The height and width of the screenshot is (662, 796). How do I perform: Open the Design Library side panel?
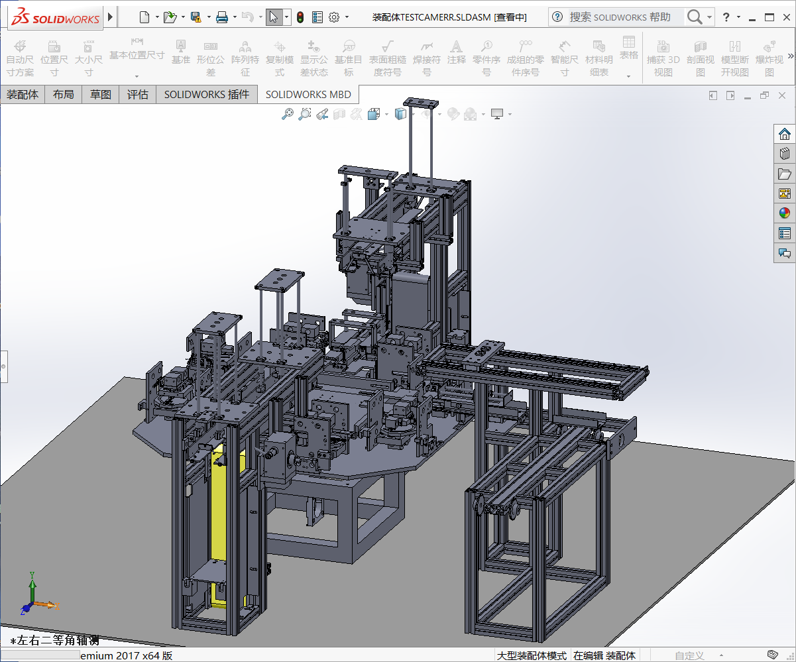(x=785, y=154)
